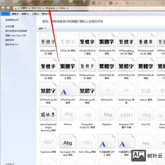Navigate to 计算机 in the address bar
165x165 pixels.
[x=24, y=8]
